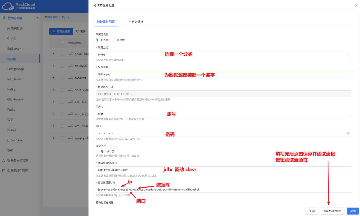The width and height of the screenshot is (360, 216).
Task: Open Greenplum in the sidebar
Action: coord(15,140)
